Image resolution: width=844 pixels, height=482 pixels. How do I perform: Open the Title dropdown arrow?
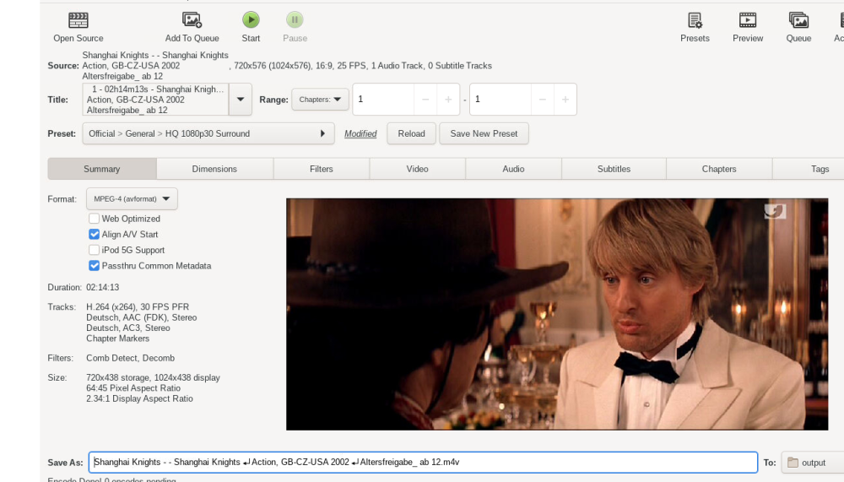coord(241,99)
